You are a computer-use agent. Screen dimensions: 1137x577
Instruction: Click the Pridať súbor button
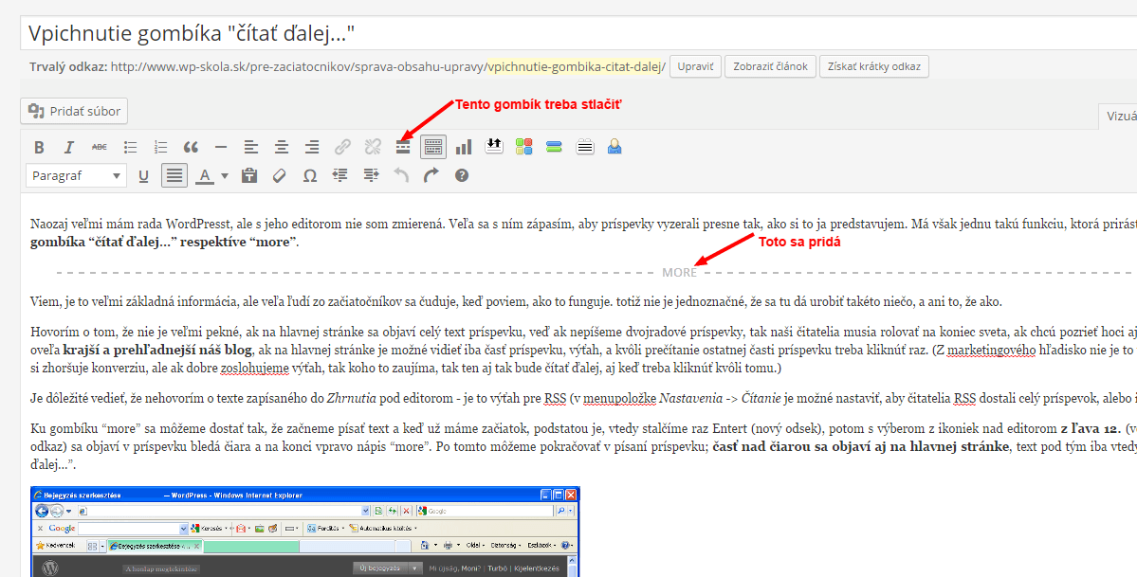click(x=74, y=111)
